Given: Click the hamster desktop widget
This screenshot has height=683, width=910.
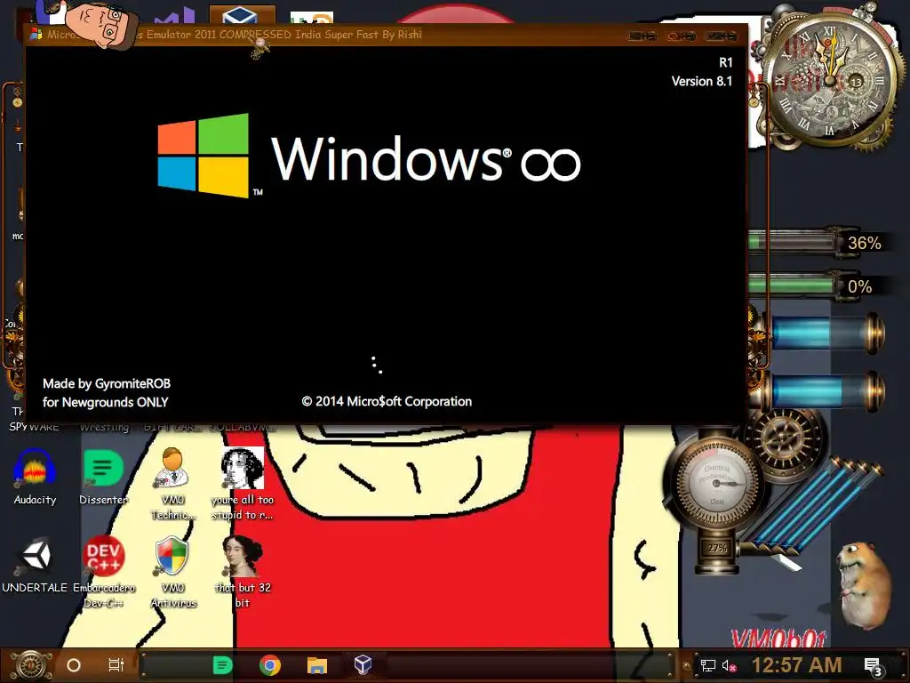Looking at the screenshot, I should tap(864, 585).
